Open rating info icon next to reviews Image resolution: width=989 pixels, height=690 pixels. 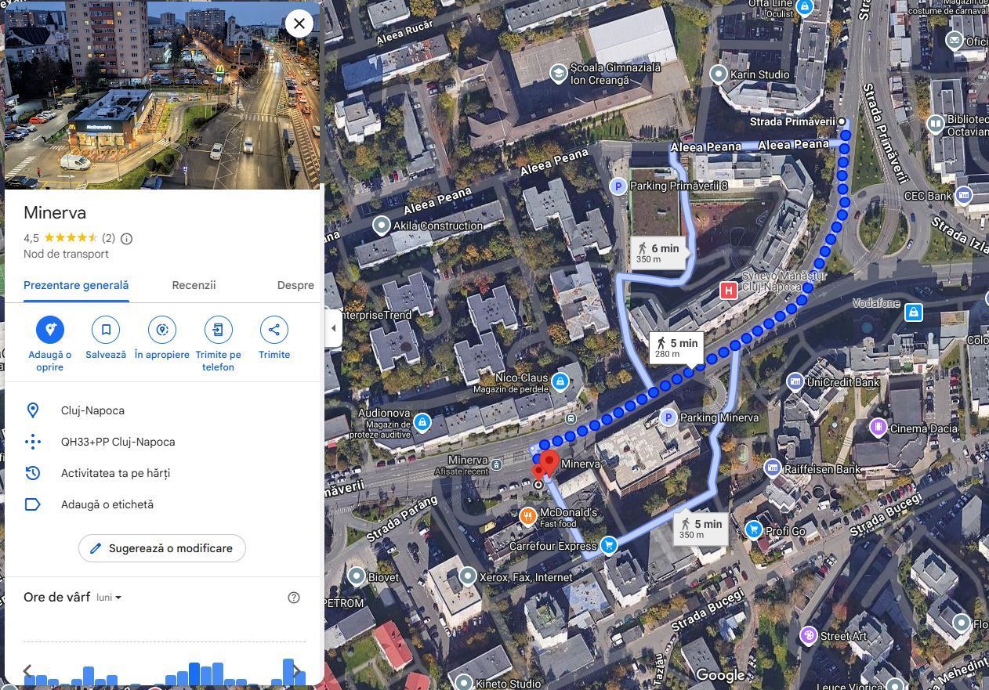[x=127, y=238]
